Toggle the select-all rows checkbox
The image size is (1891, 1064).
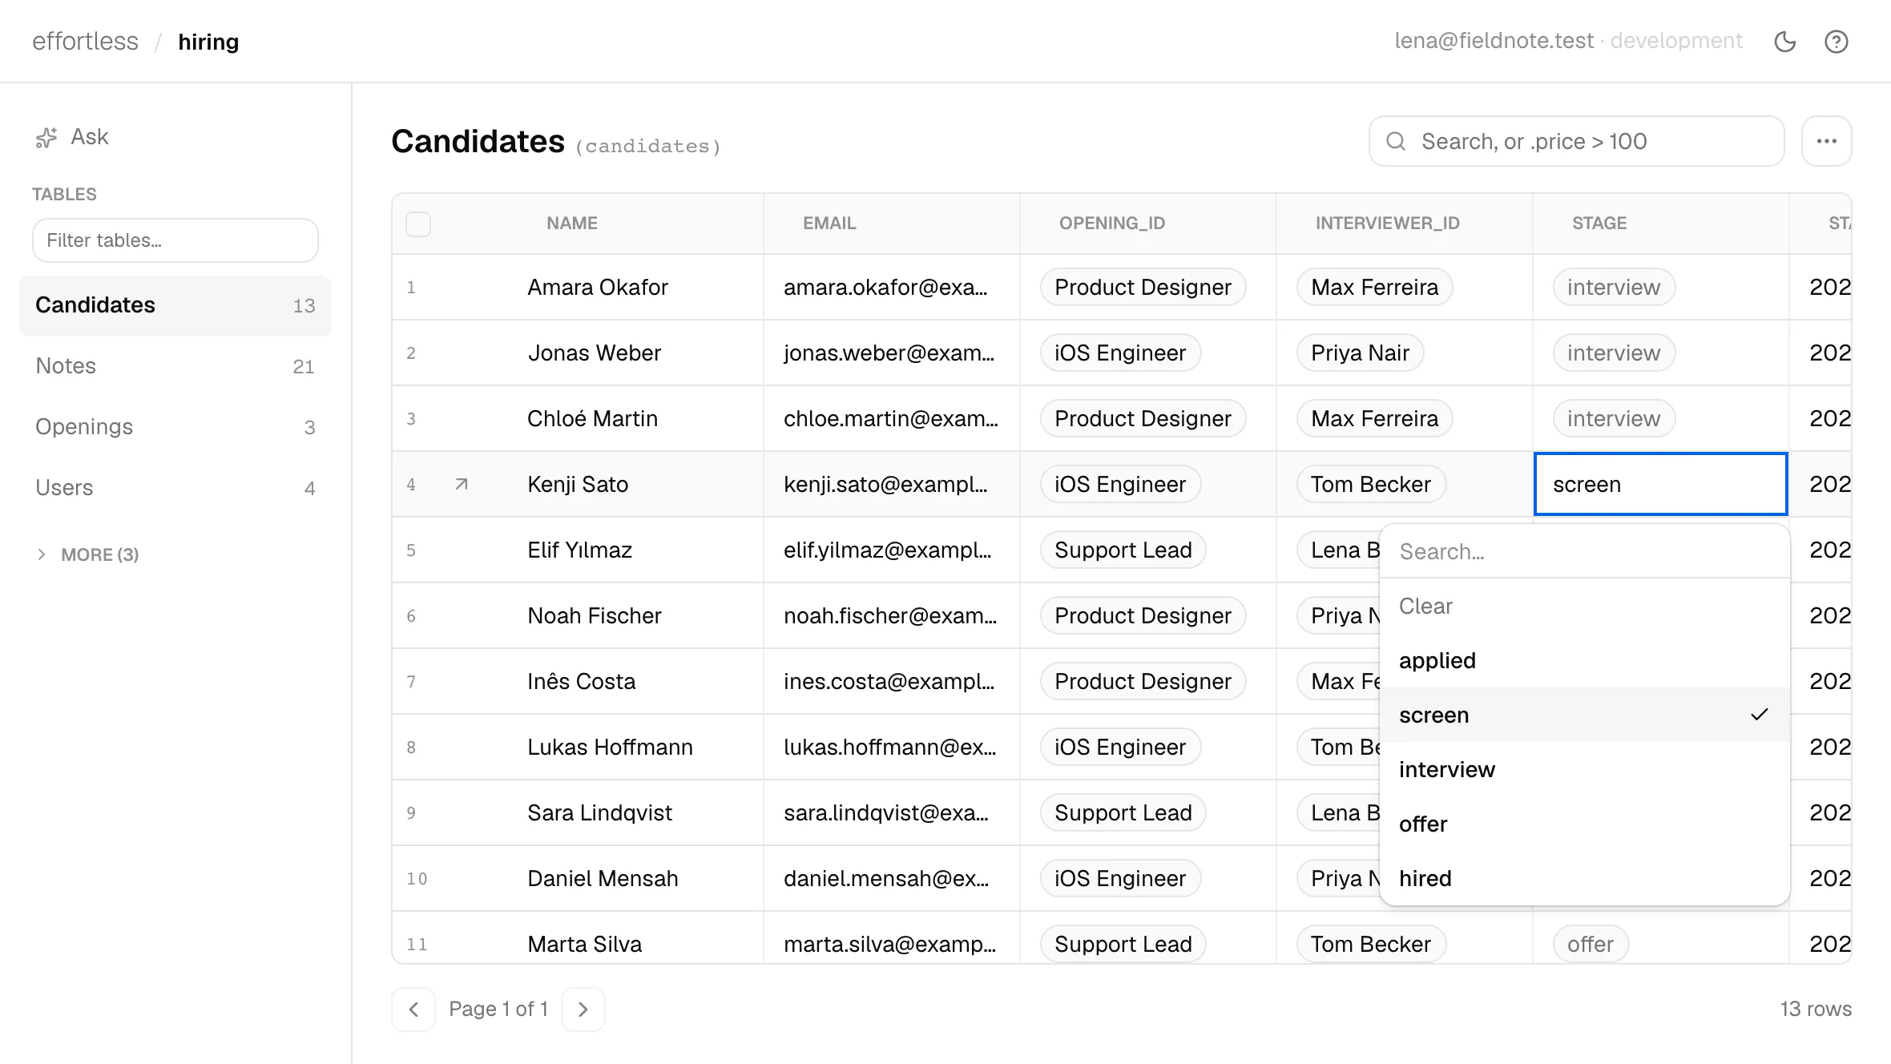[x=418, y=224]
